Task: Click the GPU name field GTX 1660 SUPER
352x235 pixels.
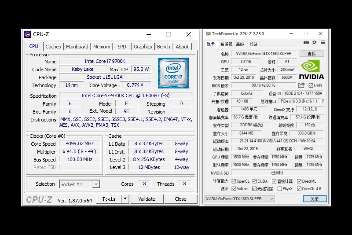Action: click(x=264, y=54)
